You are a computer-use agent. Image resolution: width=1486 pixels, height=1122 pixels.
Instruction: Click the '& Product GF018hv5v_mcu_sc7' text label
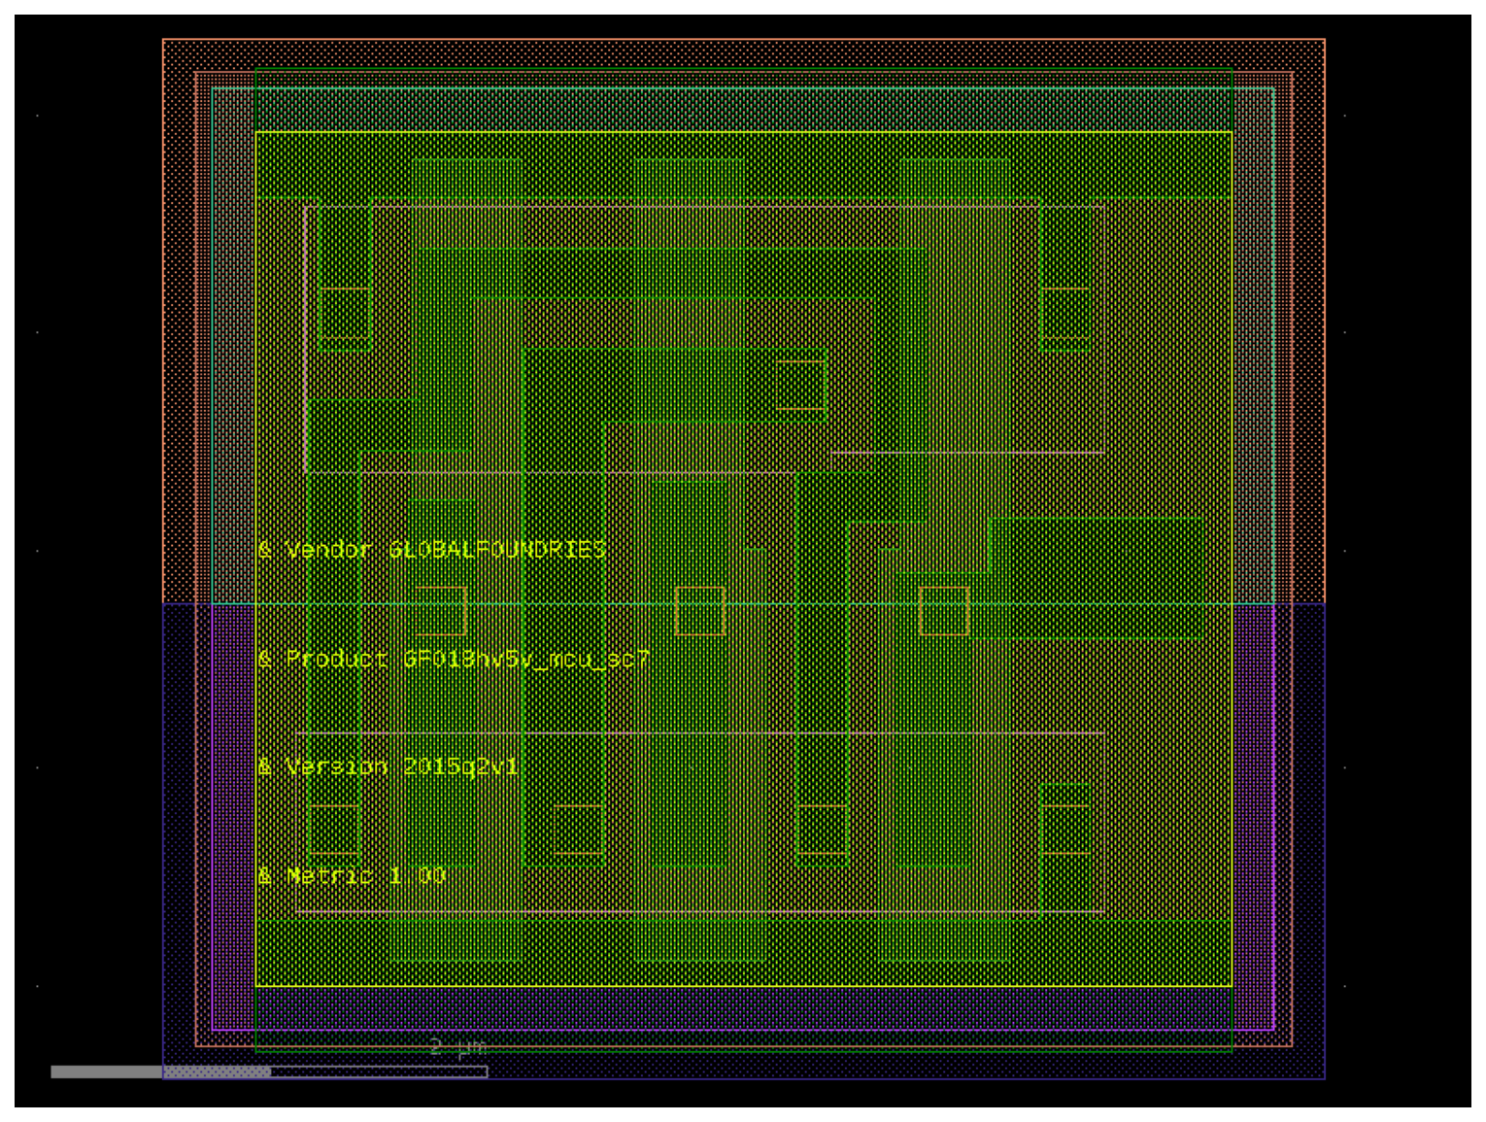coord(454,660)
